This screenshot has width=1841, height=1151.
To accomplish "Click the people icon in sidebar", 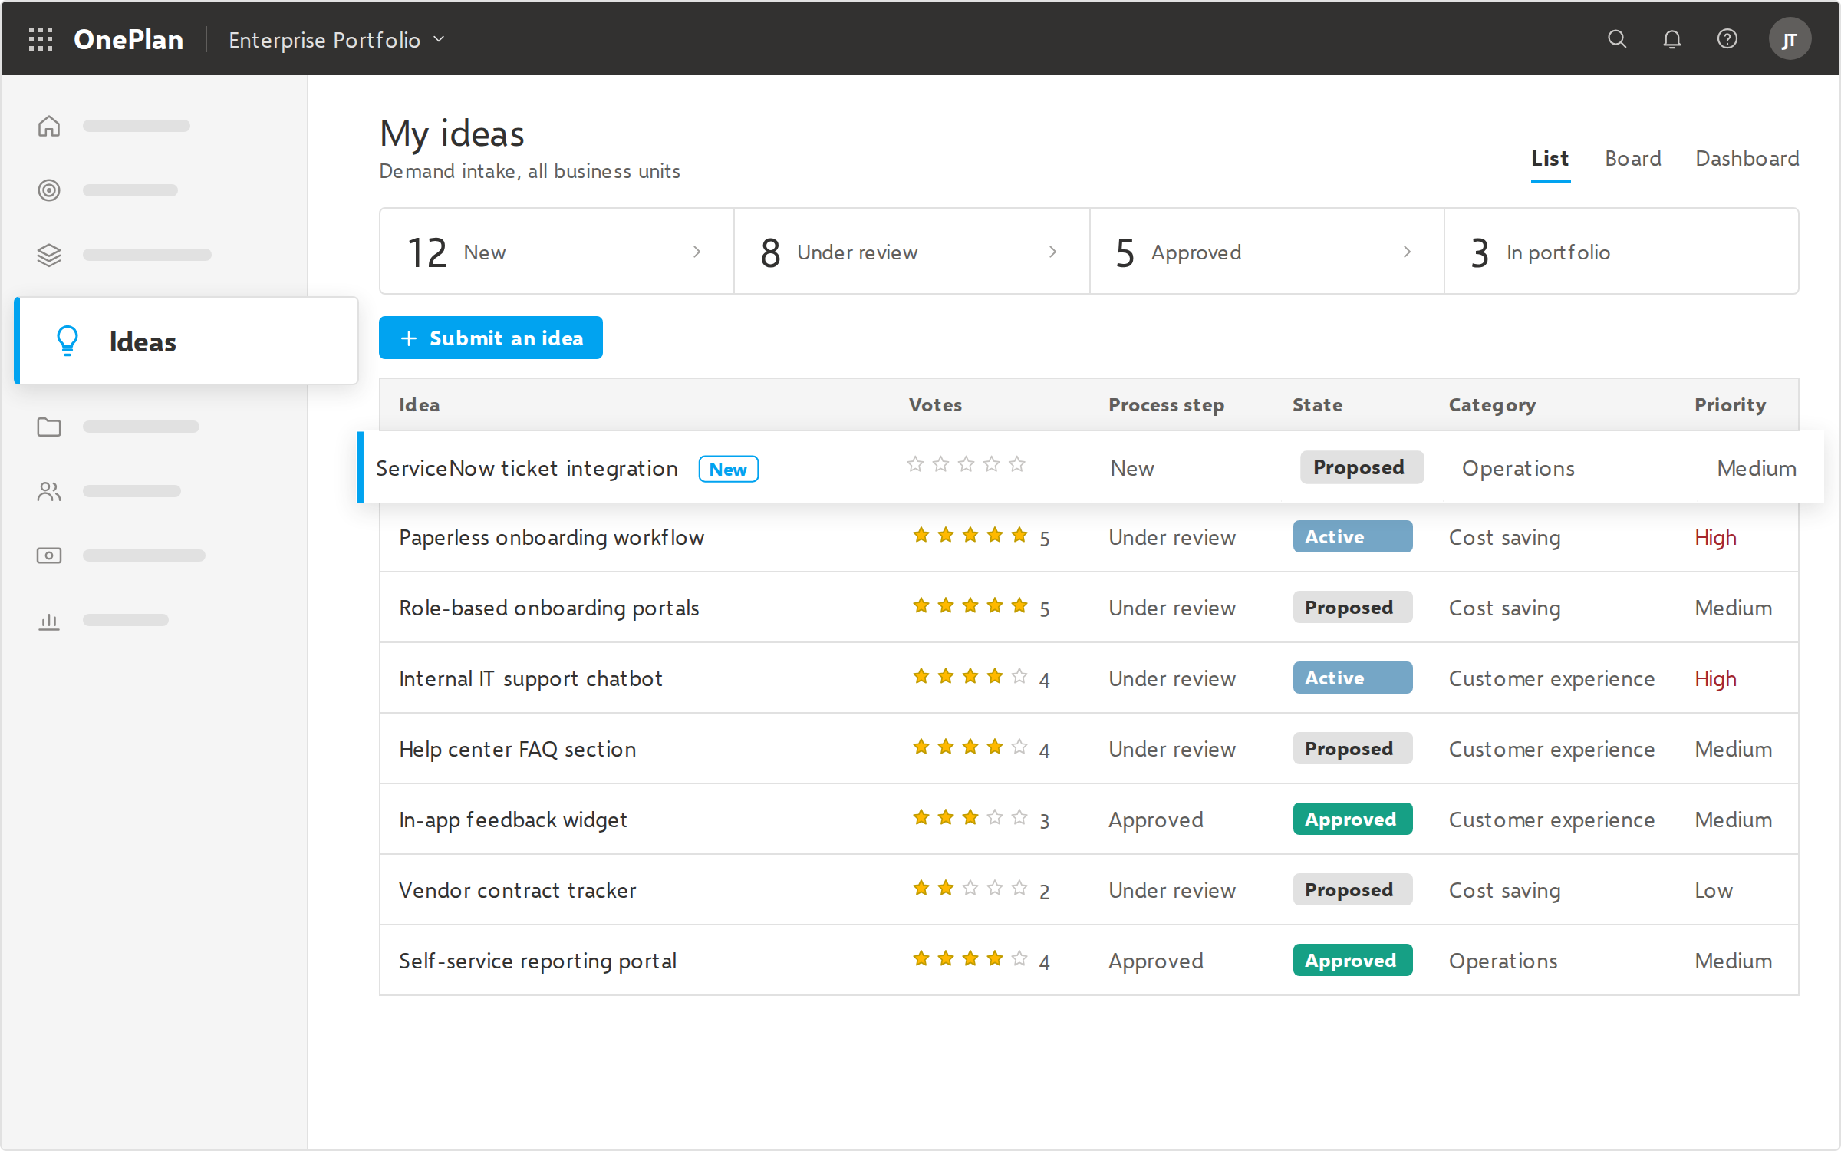I will 49,491.
